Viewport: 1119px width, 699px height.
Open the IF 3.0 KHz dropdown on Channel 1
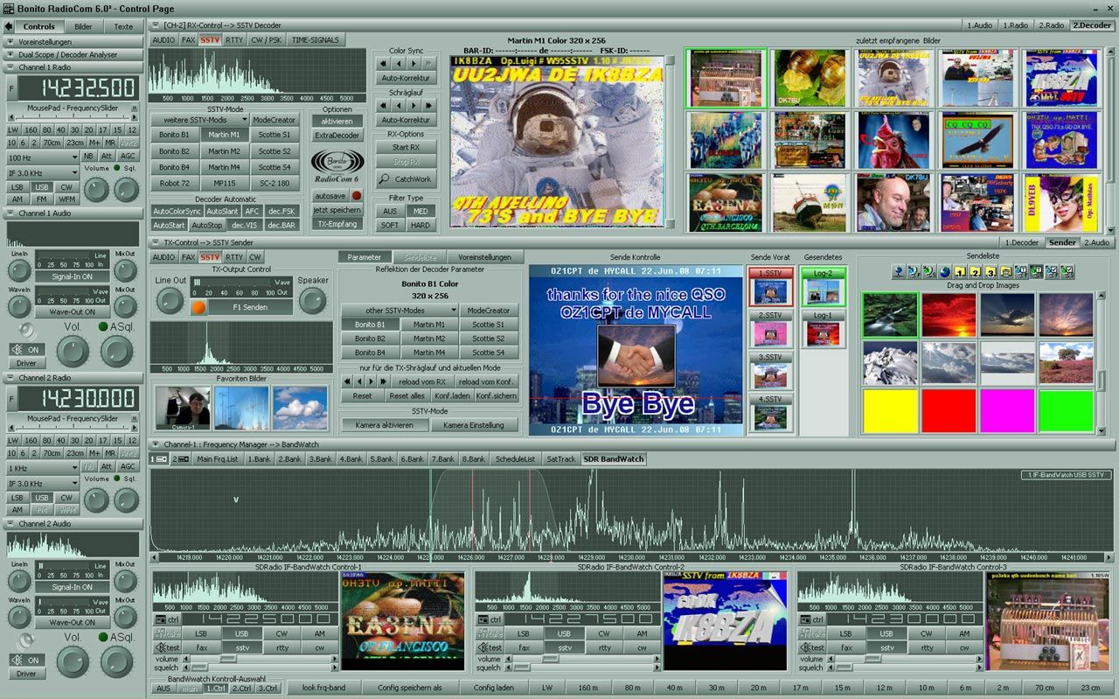point(42,172)
